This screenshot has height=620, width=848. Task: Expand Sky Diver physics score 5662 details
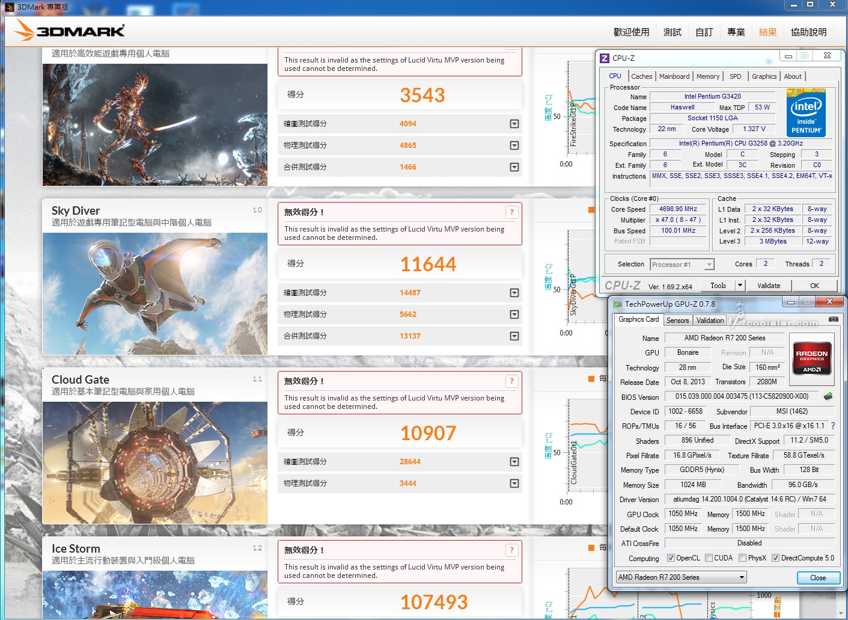coord(514,315)
